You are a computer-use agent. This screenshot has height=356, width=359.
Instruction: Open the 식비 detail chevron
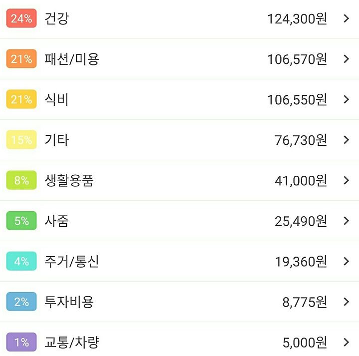(347, 99)
